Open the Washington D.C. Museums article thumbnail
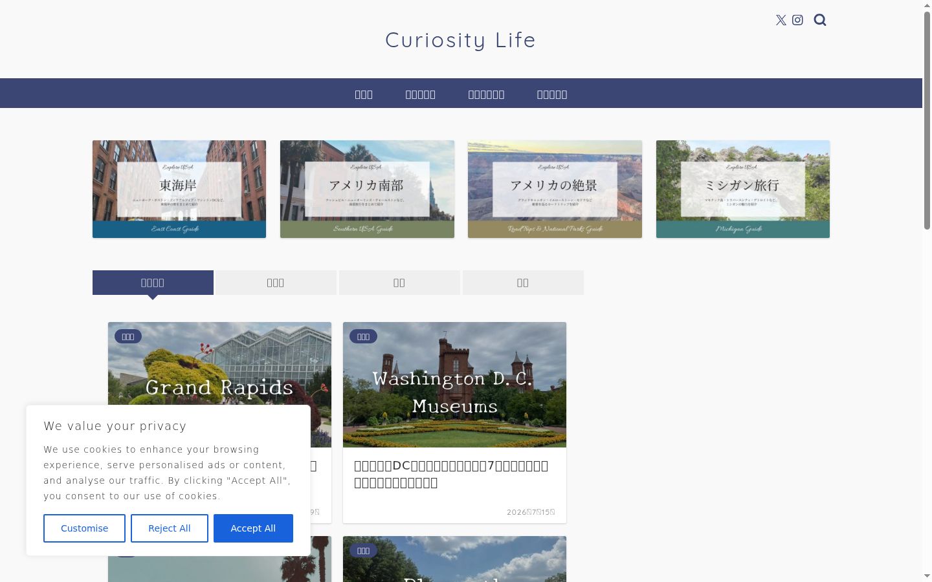 [454, 385]
